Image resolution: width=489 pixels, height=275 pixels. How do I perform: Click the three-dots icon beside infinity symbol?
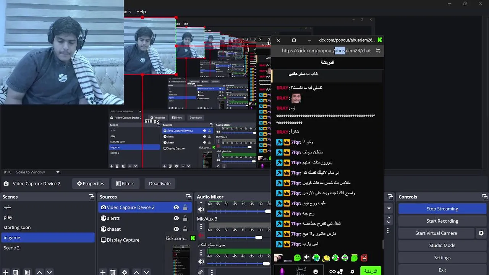[340, 272]
